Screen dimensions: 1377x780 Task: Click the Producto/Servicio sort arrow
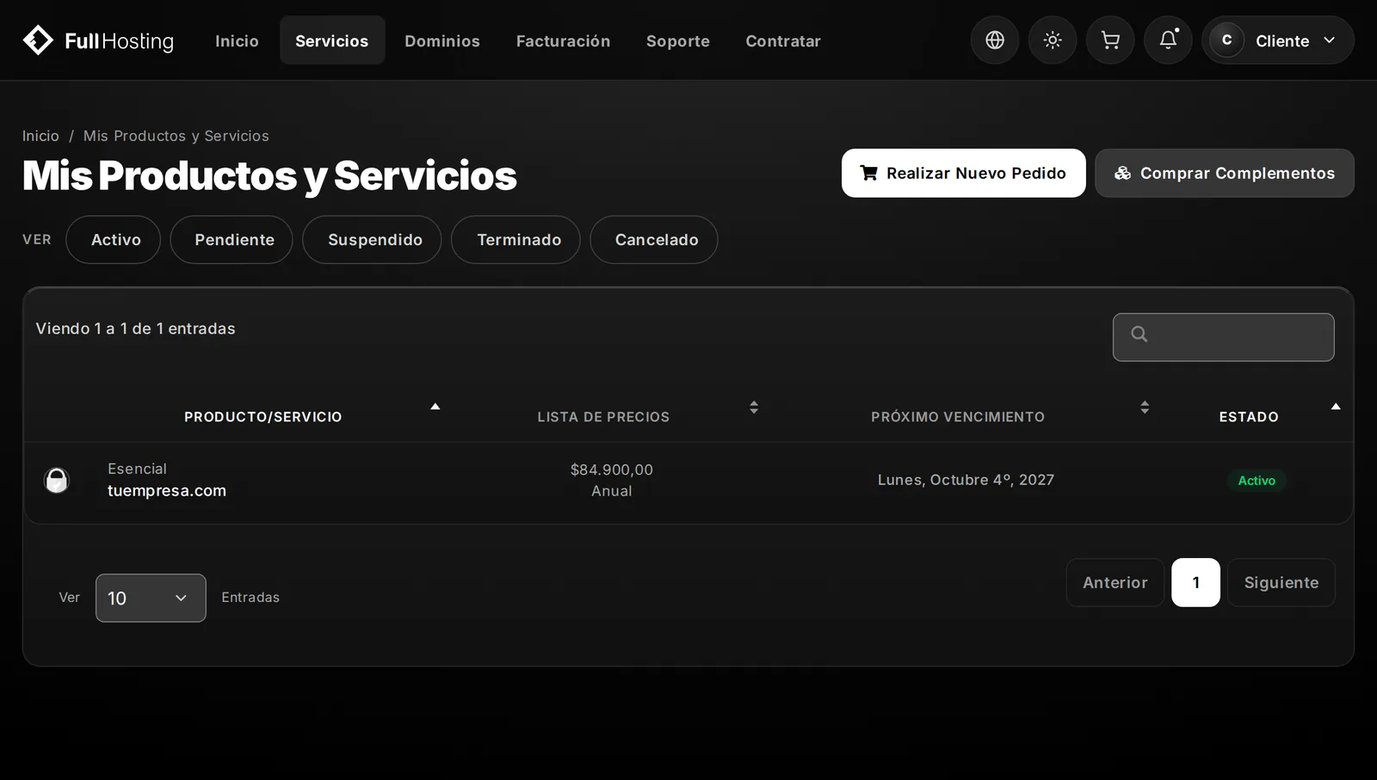click(x=435, y=407)
